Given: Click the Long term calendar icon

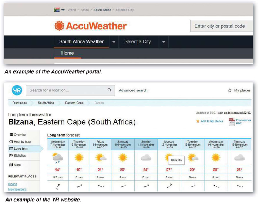Looking at the screenshot, I should click(x=11, y=148).
